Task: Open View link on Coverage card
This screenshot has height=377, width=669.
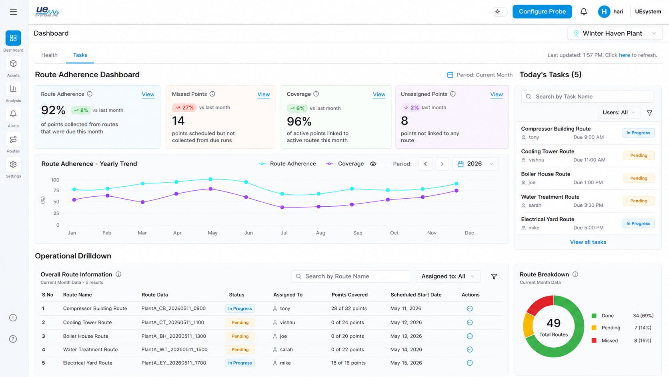Action: tap(379, 95)
